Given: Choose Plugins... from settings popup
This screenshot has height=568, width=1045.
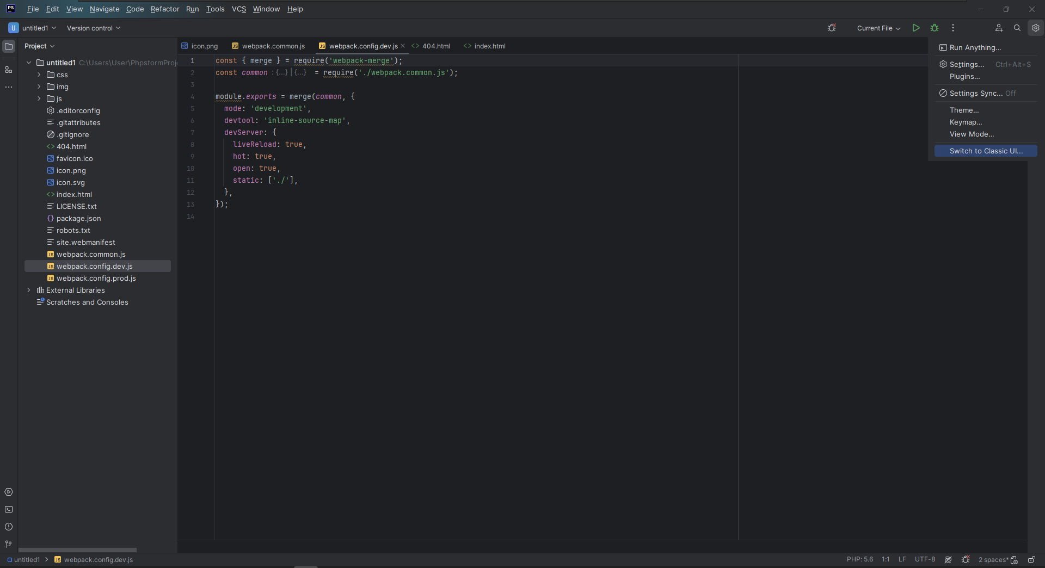Looking at the screenshot, I should [x=964, y=76].
